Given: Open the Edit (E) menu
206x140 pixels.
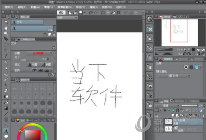Looking at the screenshot, I should pos(22,7).
